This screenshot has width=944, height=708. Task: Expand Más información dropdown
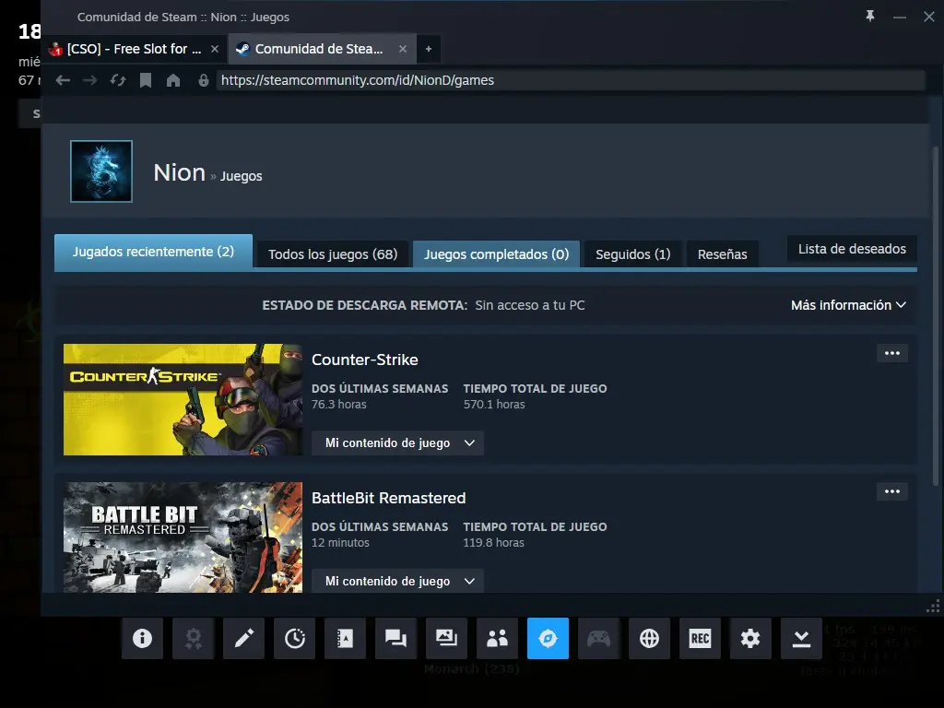(x=848, y=305)
